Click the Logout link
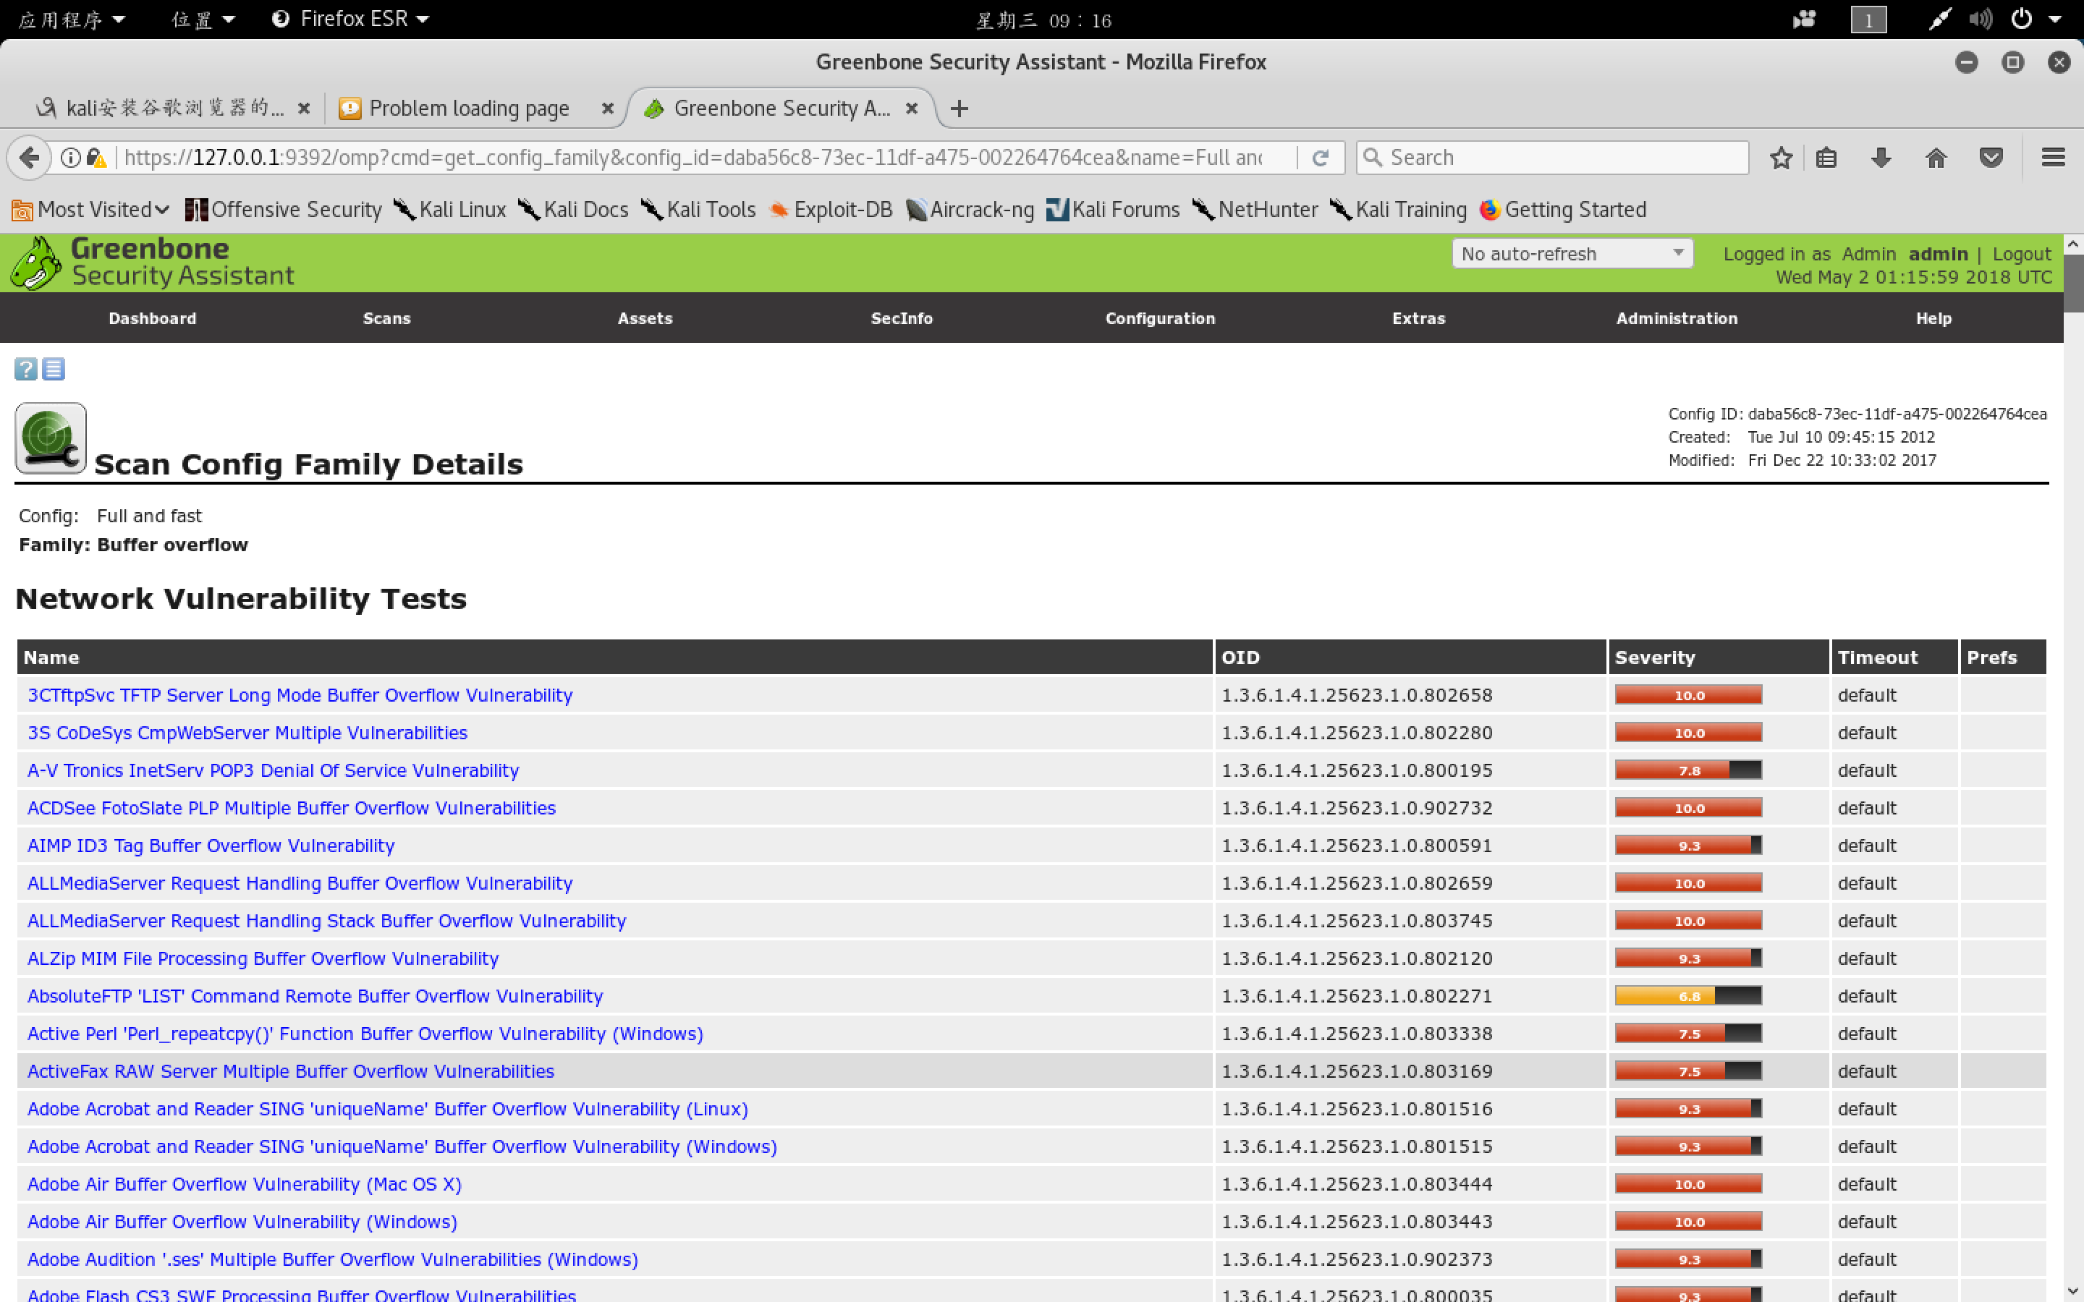 click(x=2021, y=254)
